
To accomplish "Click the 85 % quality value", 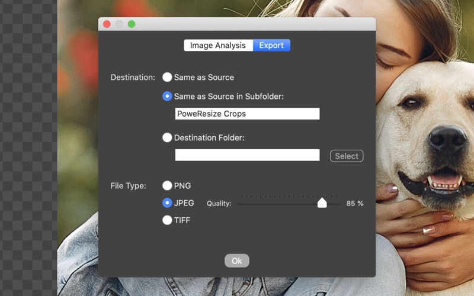I will point(355,203).
